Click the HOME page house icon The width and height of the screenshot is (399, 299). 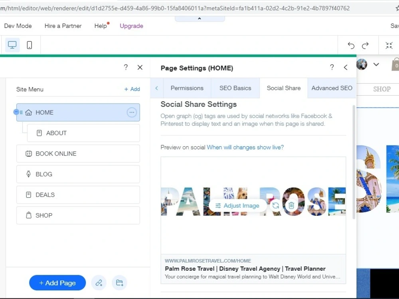coord(28,112)
